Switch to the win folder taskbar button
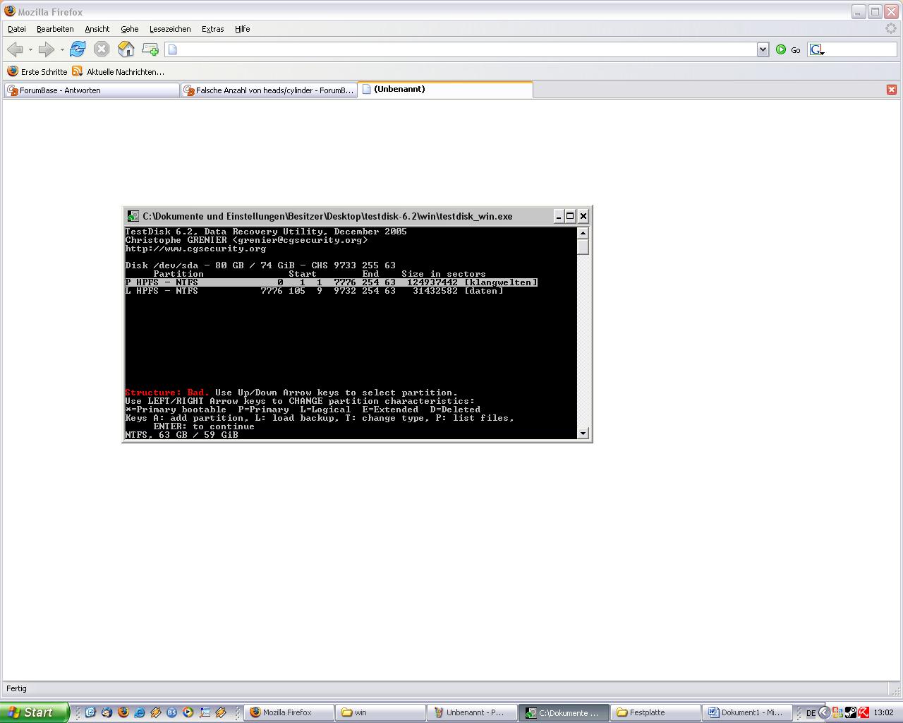Viewport: 903px width, 723px height. 380,712
